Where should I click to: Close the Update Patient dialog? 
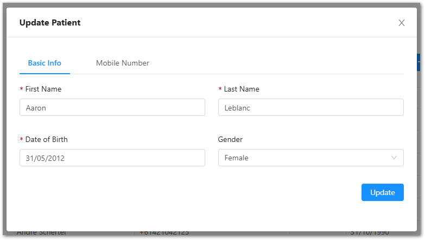(x=402, y=23)
